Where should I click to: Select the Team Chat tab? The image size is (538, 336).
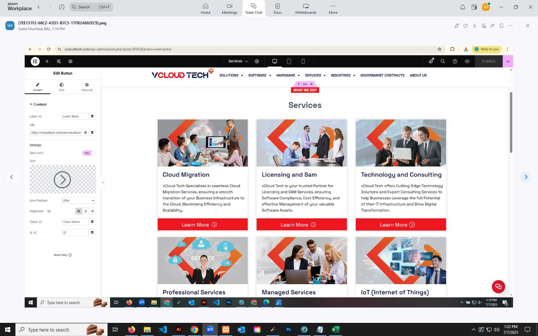tap(254, 9)
